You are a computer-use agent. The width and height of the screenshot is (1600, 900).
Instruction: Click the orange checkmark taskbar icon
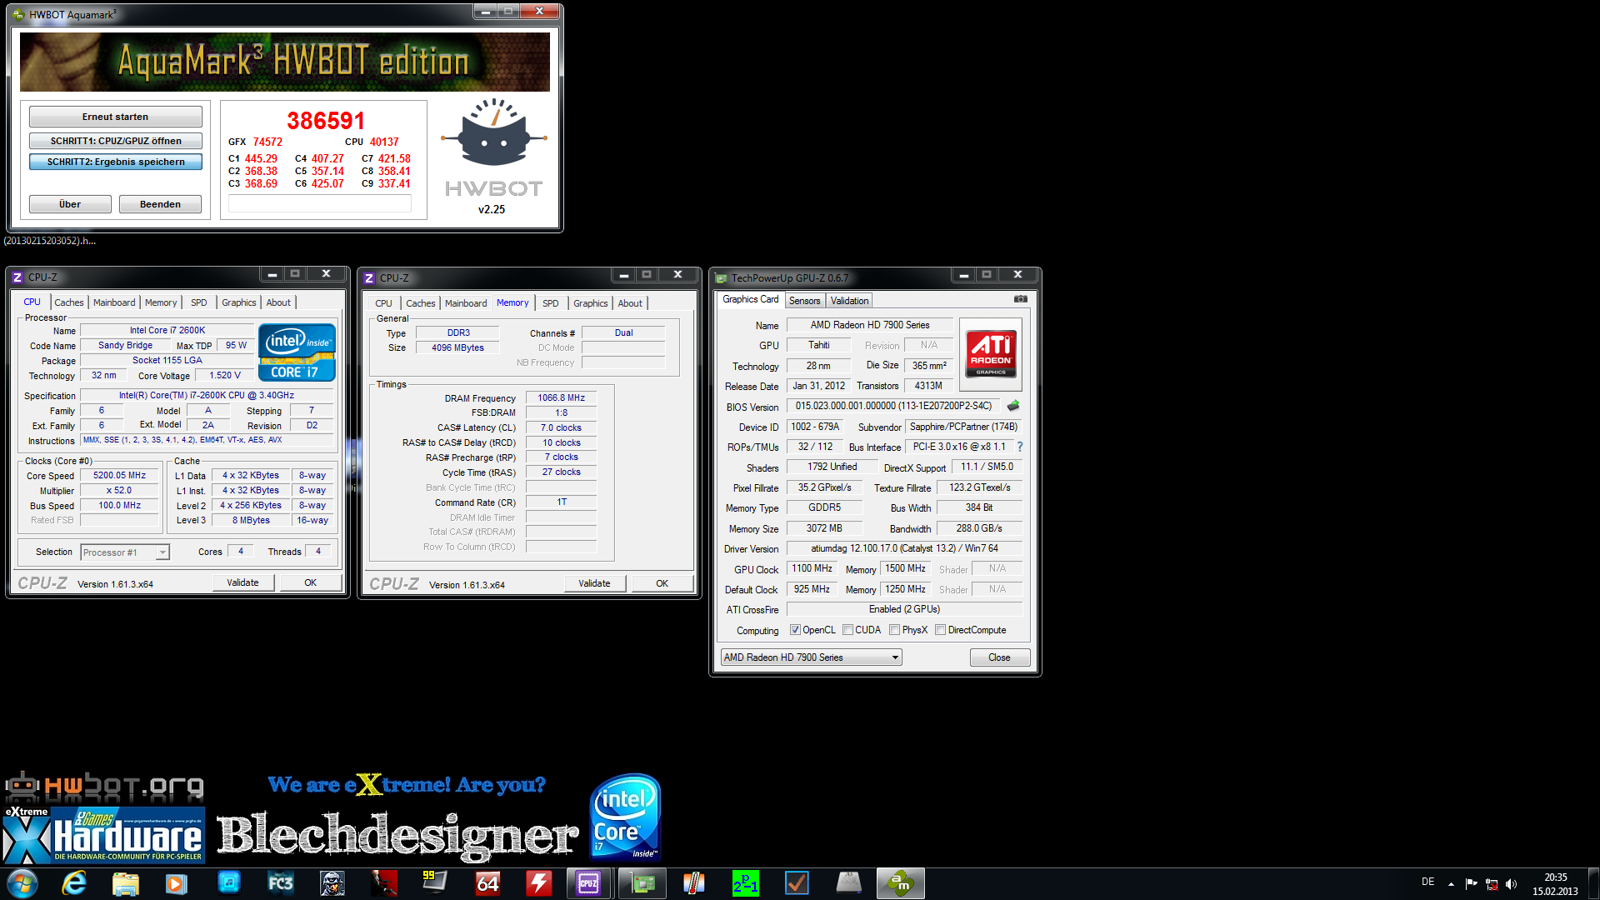tap(797, 882)
